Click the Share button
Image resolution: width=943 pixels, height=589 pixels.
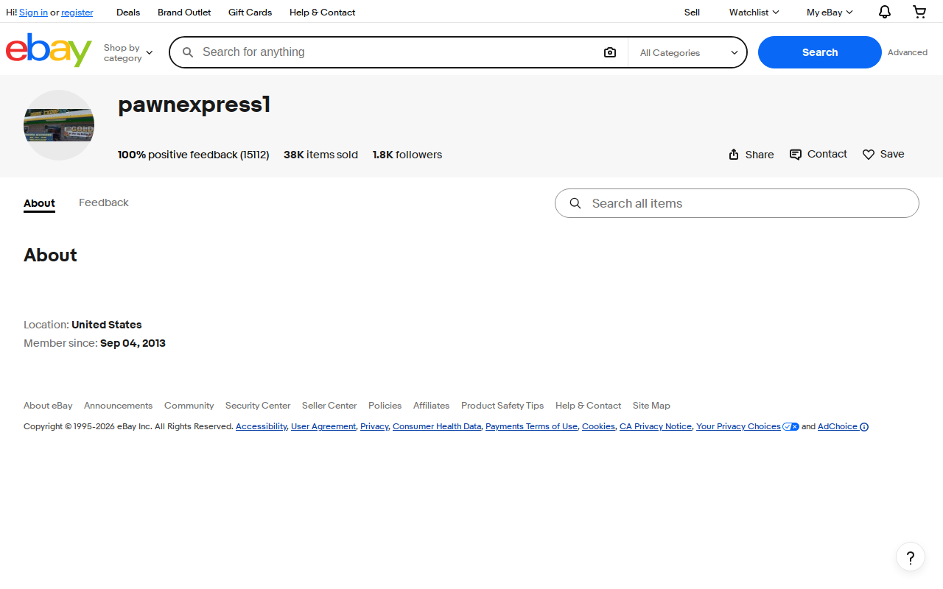[x=751, y=155]
